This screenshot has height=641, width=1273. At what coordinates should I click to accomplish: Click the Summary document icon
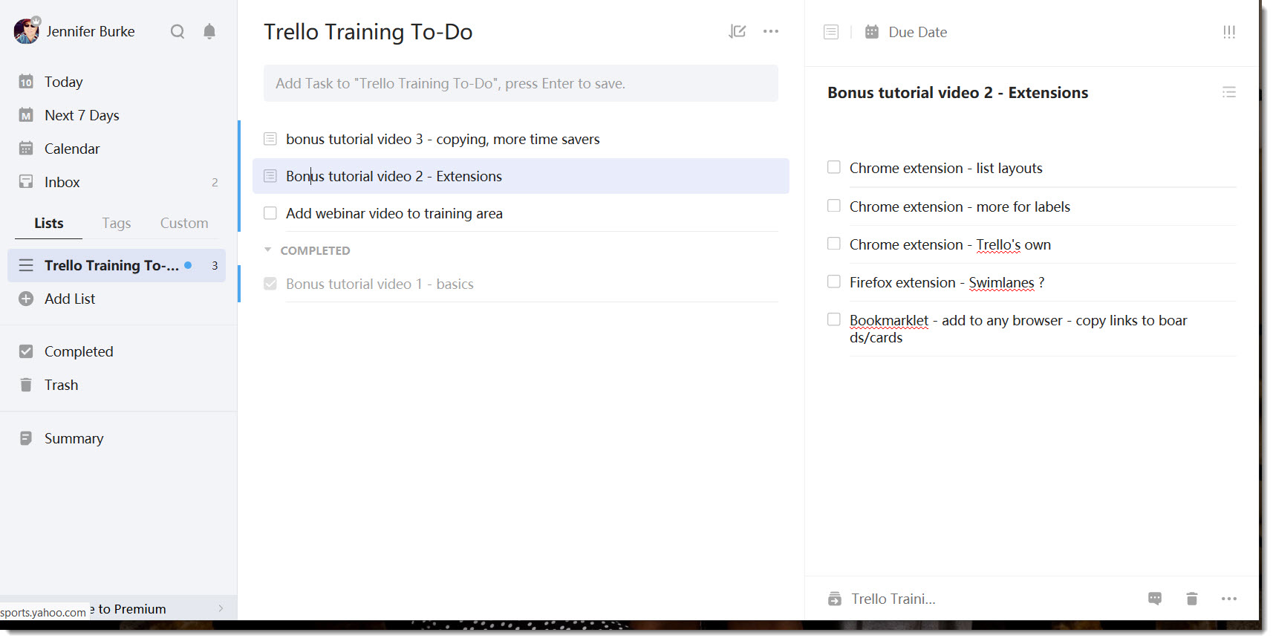[26, 438]
